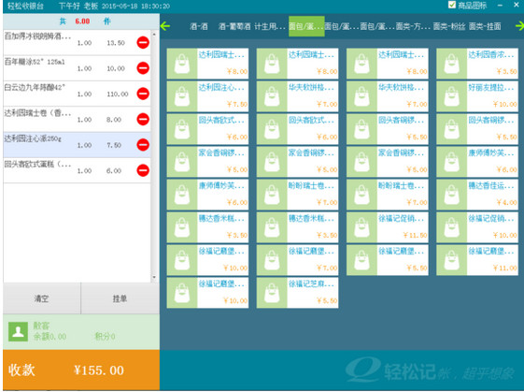Open the 面类-粉丝 category tab
This screenshot has height=392, width=524.
pos(449,26)
